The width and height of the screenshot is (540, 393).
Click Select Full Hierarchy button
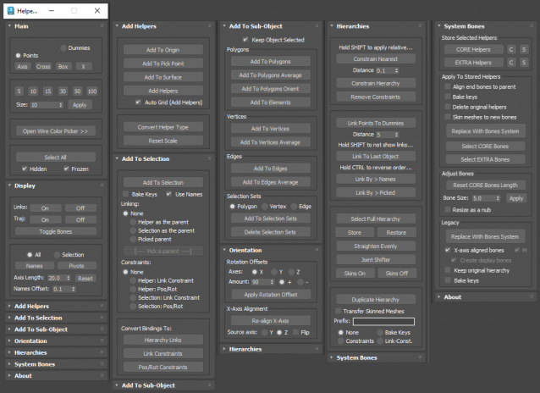pyautogui.click(x=376, y=219)
